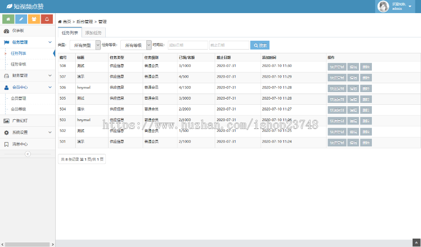Open the 所有等级 level dropdown
The image size is (421, 247).
pos(136,45)
